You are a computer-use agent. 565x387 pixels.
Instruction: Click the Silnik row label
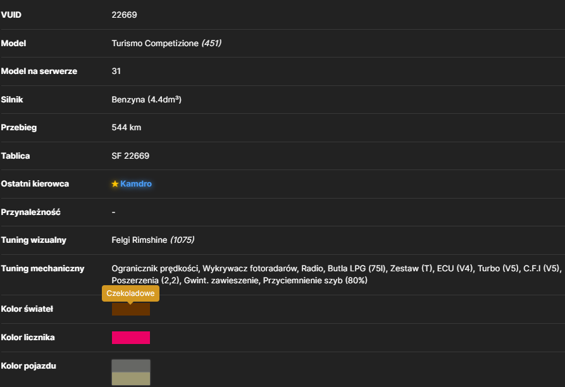[12, 99]
